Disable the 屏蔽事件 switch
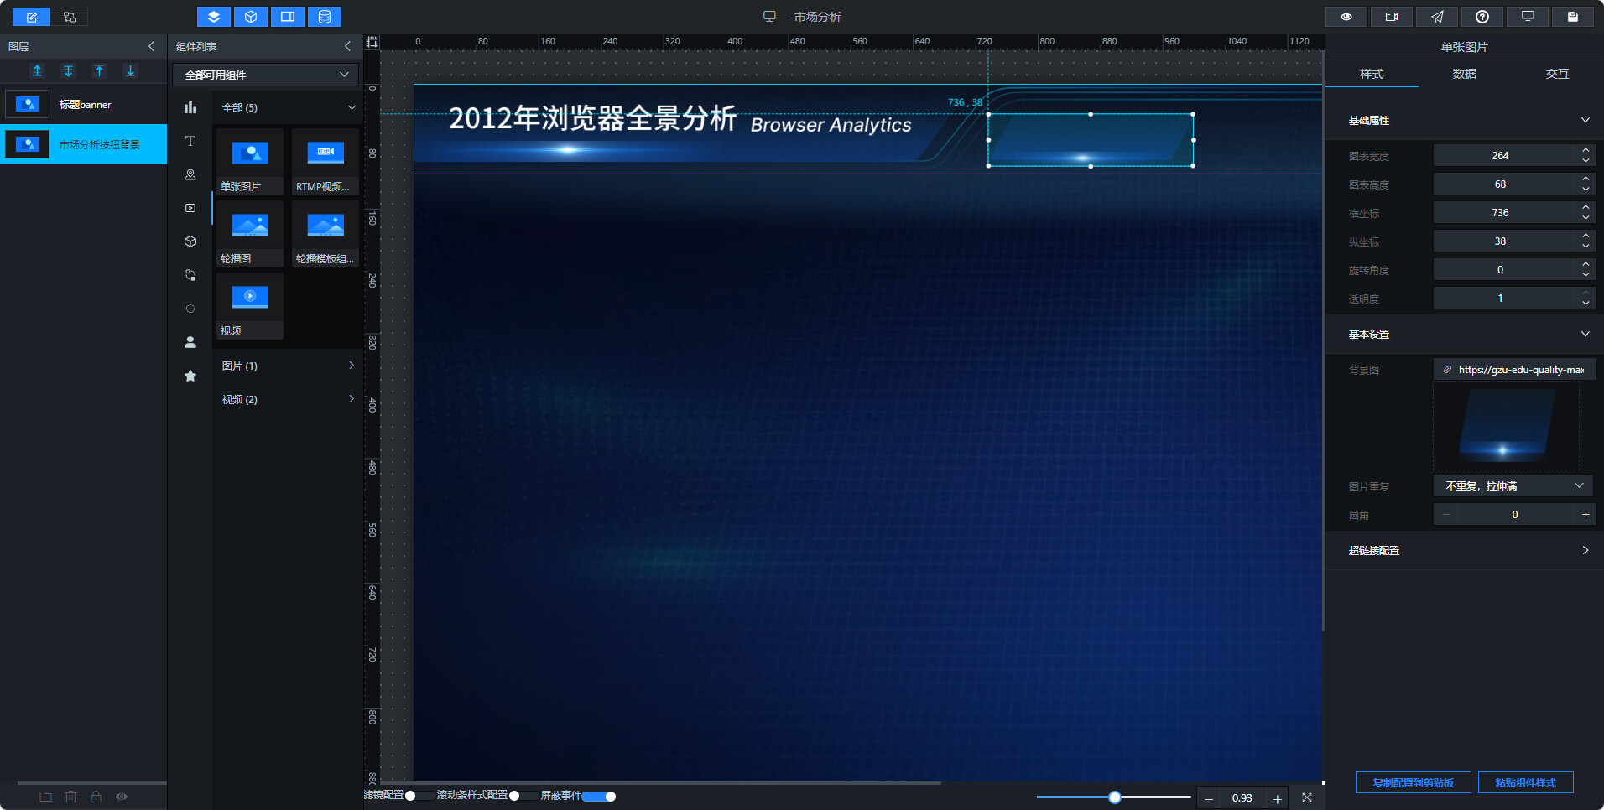The image size is (1604, 810). click(599, 797)
